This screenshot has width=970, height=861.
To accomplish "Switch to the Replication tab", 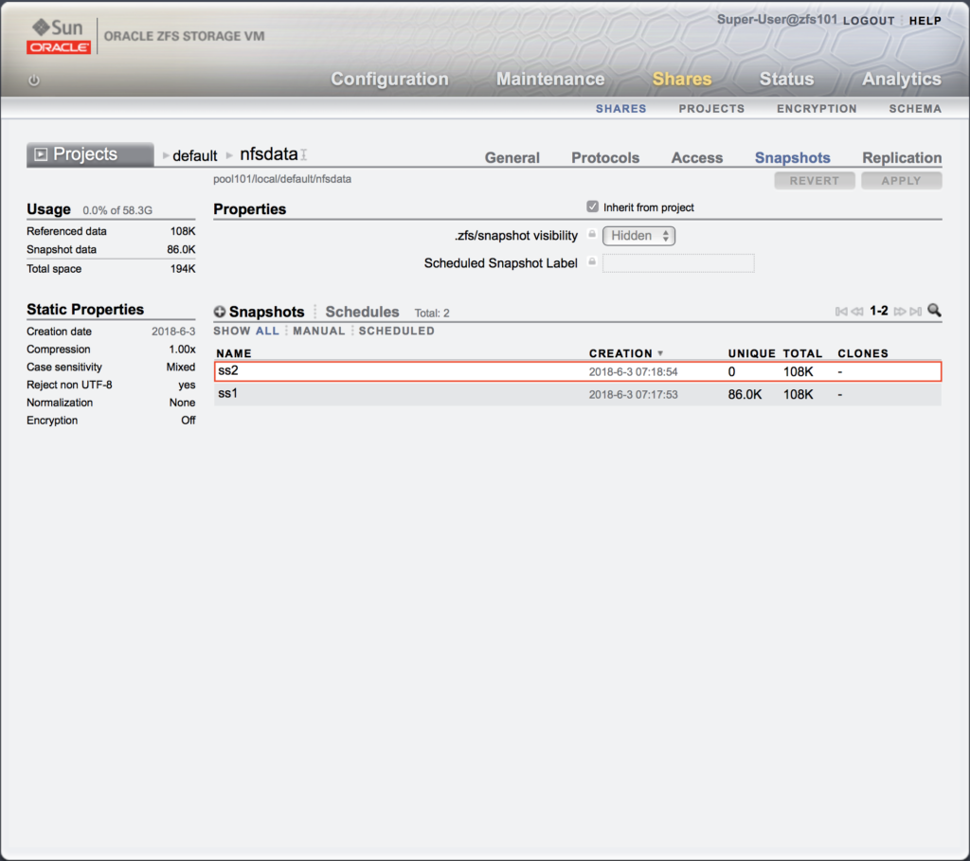I will coord(902,158).
